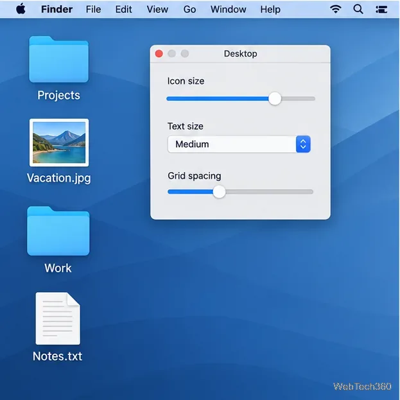Click the Grid spacing slider knob
Screen dimensions: 400x400
tap(219, 191)
